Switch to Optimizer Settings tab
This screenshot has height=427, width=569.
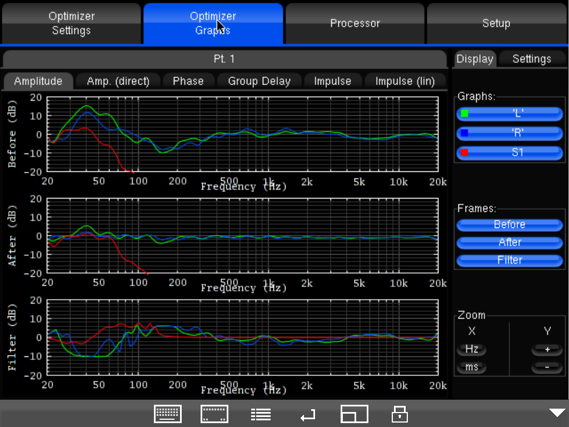72,23
